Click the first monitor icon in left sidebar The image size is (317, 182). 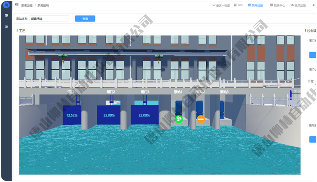point(6,16)
